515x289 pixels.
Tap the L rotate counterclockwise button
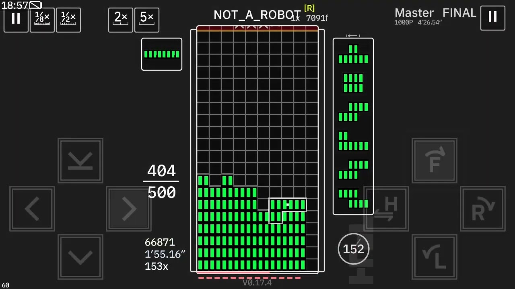point(435,257)
